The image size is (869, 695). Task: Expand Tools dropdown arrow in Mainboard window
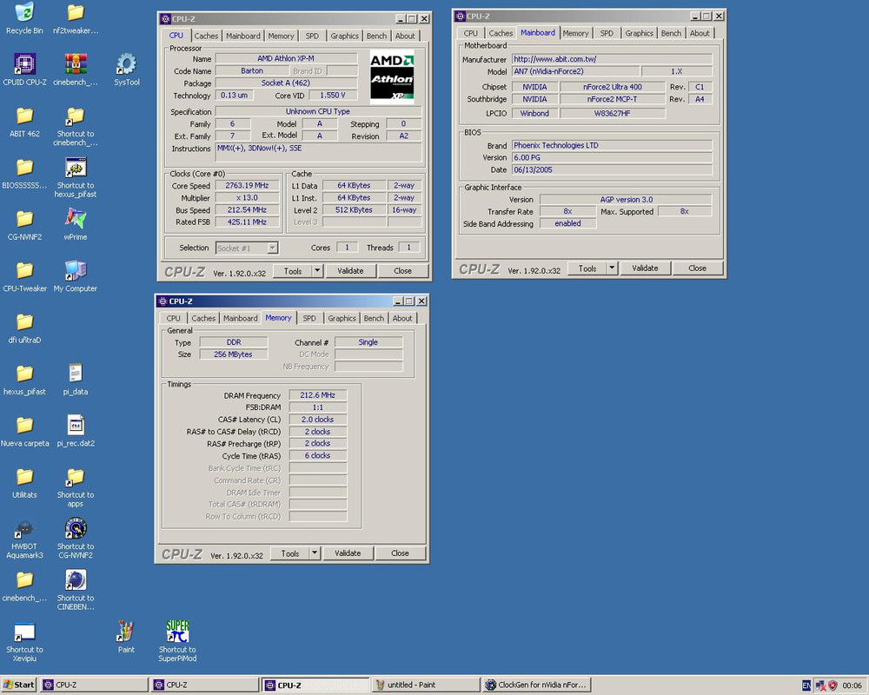pyautogui.click(x=612, y=268)
